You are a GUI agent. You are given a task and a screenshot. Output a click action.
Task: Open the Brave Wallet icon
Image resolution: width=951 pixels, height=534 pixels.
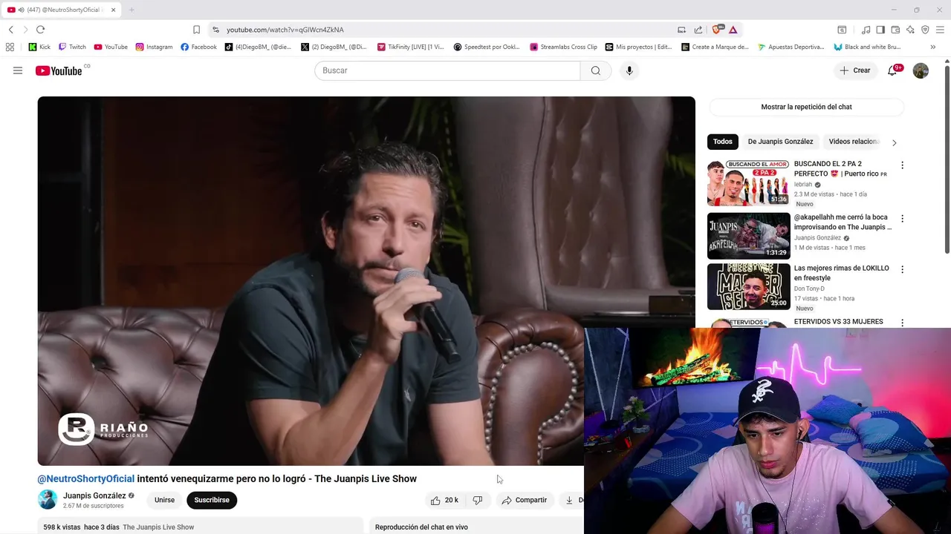point(895,30)
